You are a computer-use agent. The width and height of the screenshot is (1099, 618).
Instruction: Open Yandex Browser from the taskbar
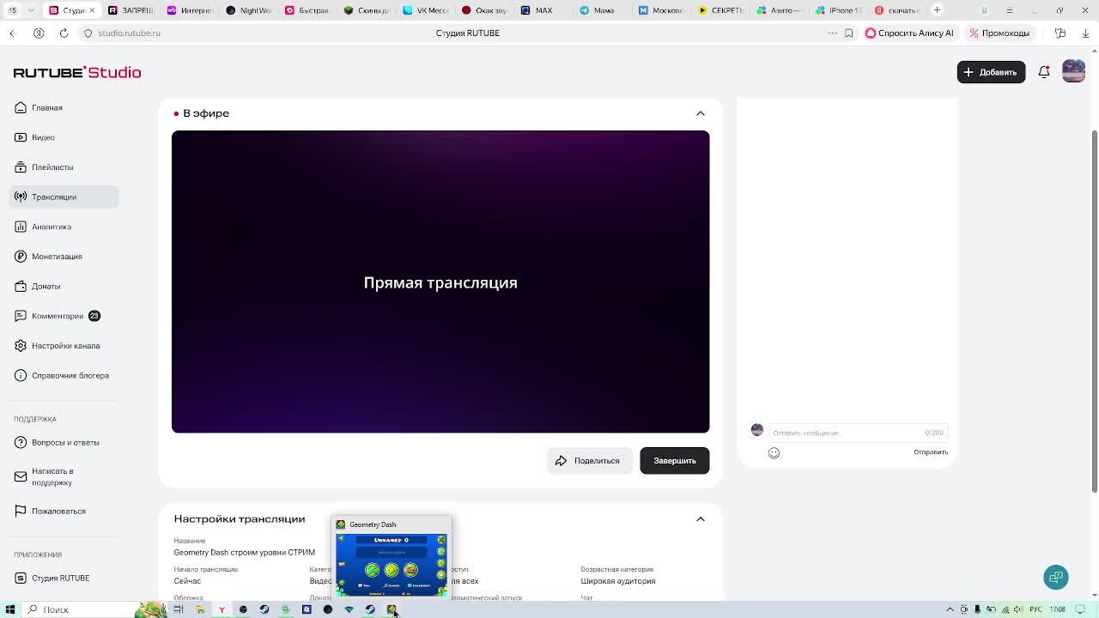click(222, 609)
